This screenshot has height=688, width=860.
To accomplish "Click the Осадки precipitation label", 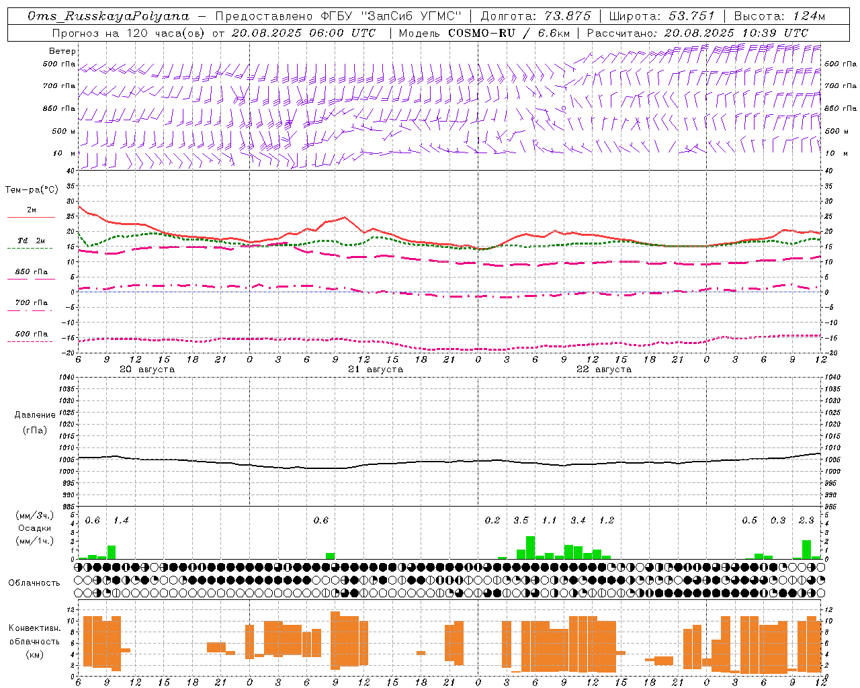I will (x=35, y=528).
